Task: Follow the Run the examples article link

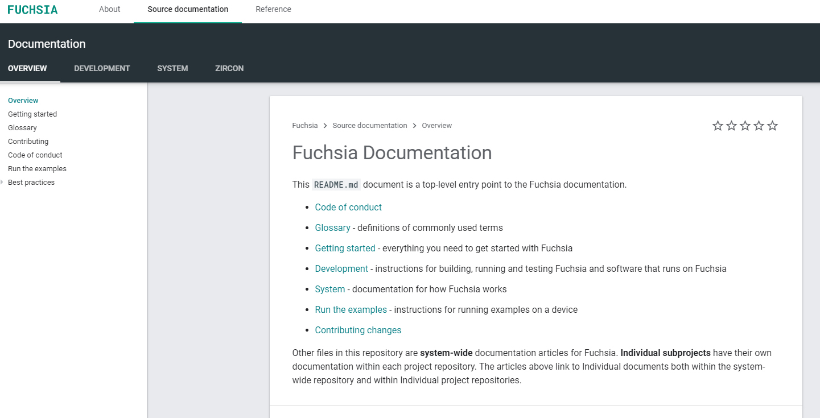Action: [x=351, y=310]
